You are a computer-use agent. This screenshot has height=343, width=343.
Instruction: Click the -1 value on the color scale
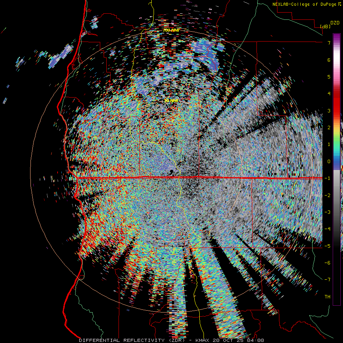pos(327,178)
